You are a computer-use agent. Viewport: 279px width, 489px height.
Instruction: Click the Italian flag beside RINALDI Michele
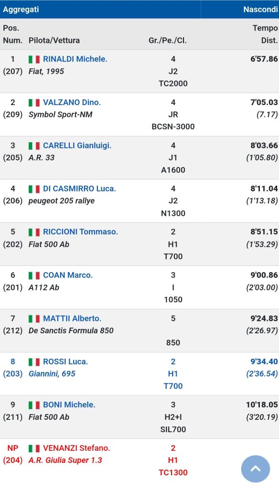(34, 59)
